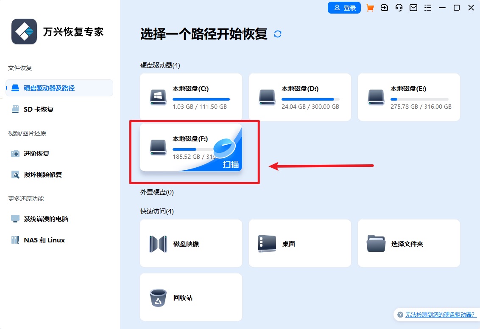Click the 快速访问(4) section label
480x329 pixels.
[157, 211]
